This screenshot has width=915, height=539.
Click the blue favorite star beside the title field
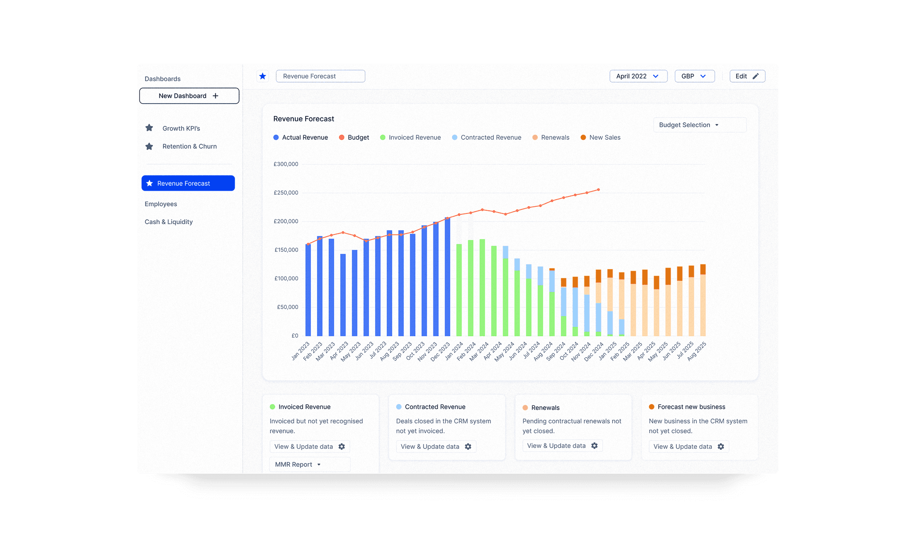pos(263,76)
